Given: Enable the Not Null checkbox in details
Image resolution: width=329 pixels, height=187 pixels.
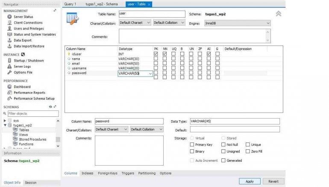Looking at the screenshot, I should pos(223,144).
